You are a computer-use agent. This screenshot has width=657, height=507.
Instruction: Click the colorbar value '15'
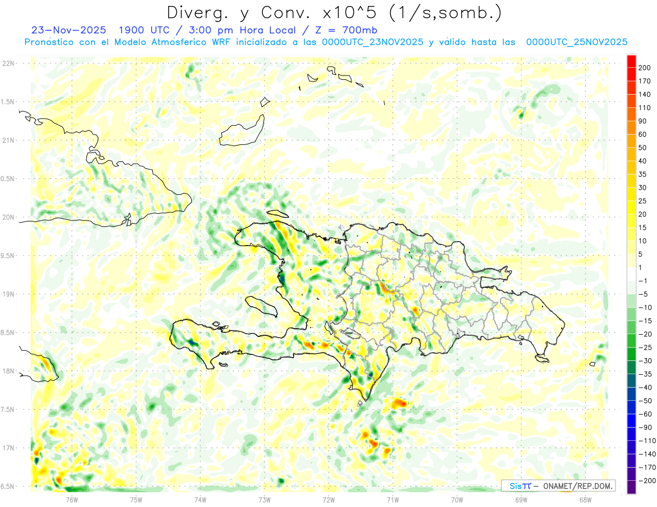tap(643, 228)
